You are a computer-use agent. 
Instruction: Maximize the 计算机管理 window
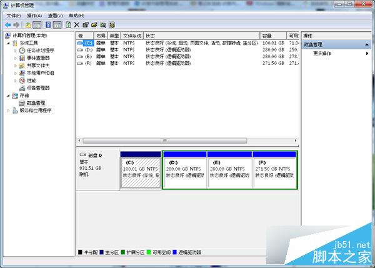click(x=349, y=4)
